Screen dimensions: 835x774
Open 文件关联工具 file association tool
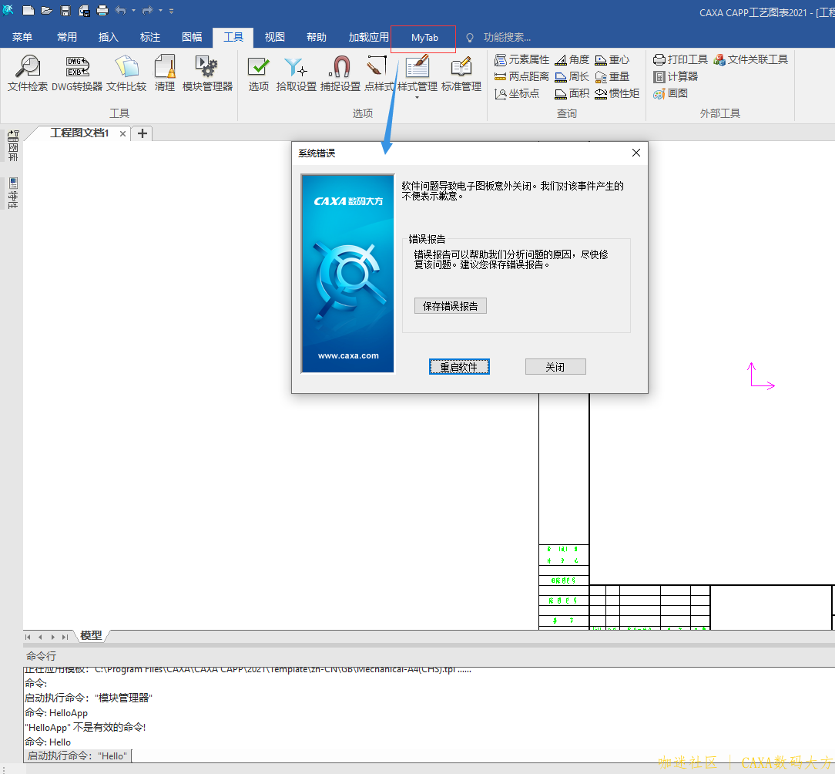pos(751,59)
